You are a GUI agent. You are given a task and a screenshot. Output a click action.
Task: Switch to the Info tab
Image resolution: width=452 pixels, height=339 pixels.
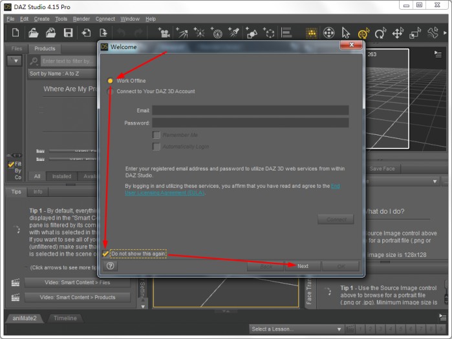(38, 192)
